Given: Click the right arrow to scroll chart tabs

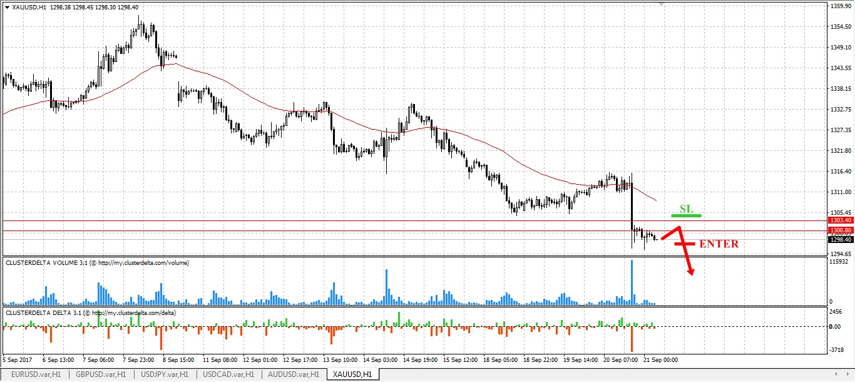Looking at the screenshot, I should pyautogui.click(x=848, y=374).
